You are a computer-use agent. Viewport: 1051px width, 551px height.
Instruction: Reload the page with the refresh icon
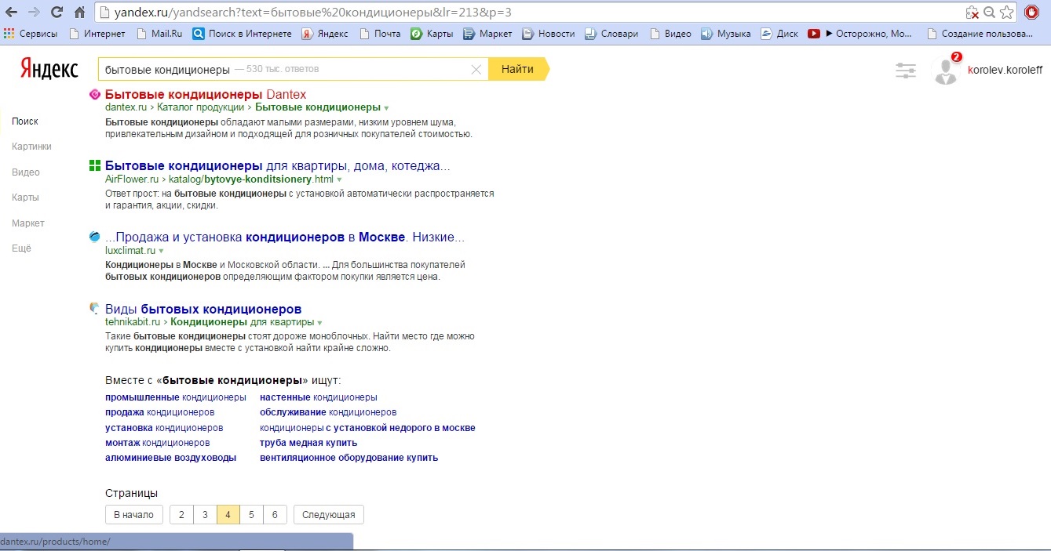[57, 13]
